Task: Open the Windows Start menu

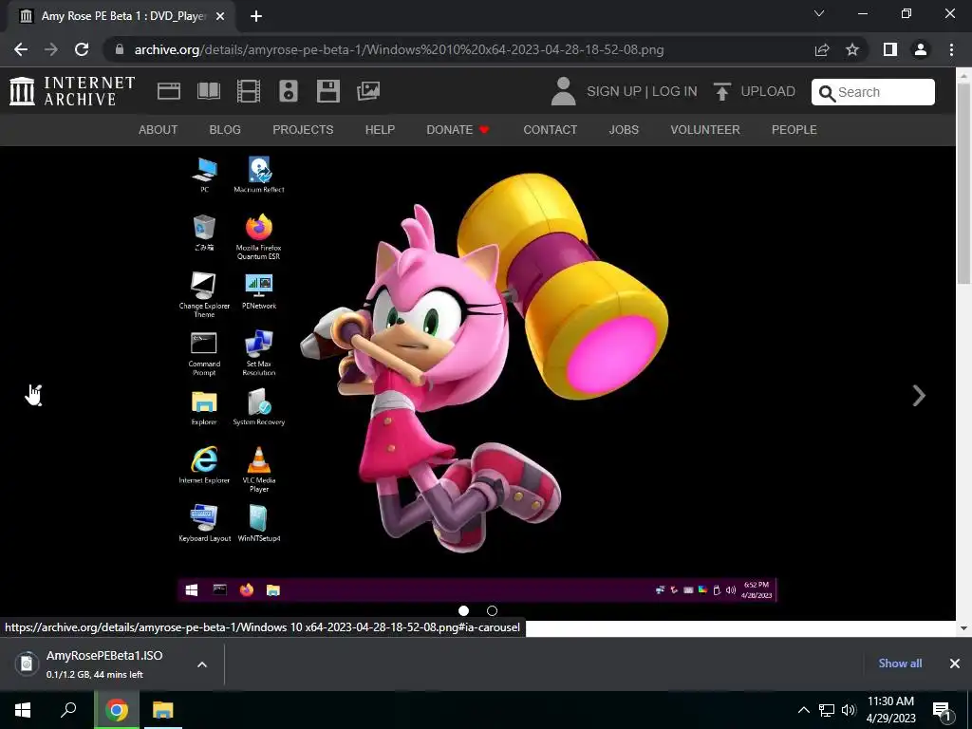Action: pos(23,710)
